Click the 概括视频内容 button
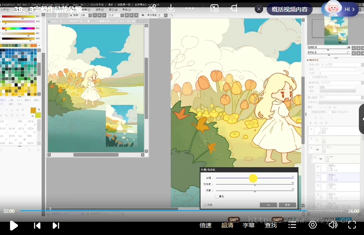364x235 pixels. click(x=289, y=9)
